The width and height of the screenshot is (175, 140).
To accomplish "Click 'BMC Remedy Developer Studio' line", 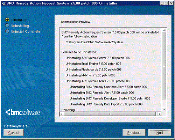I will click(x=110, y=98).
